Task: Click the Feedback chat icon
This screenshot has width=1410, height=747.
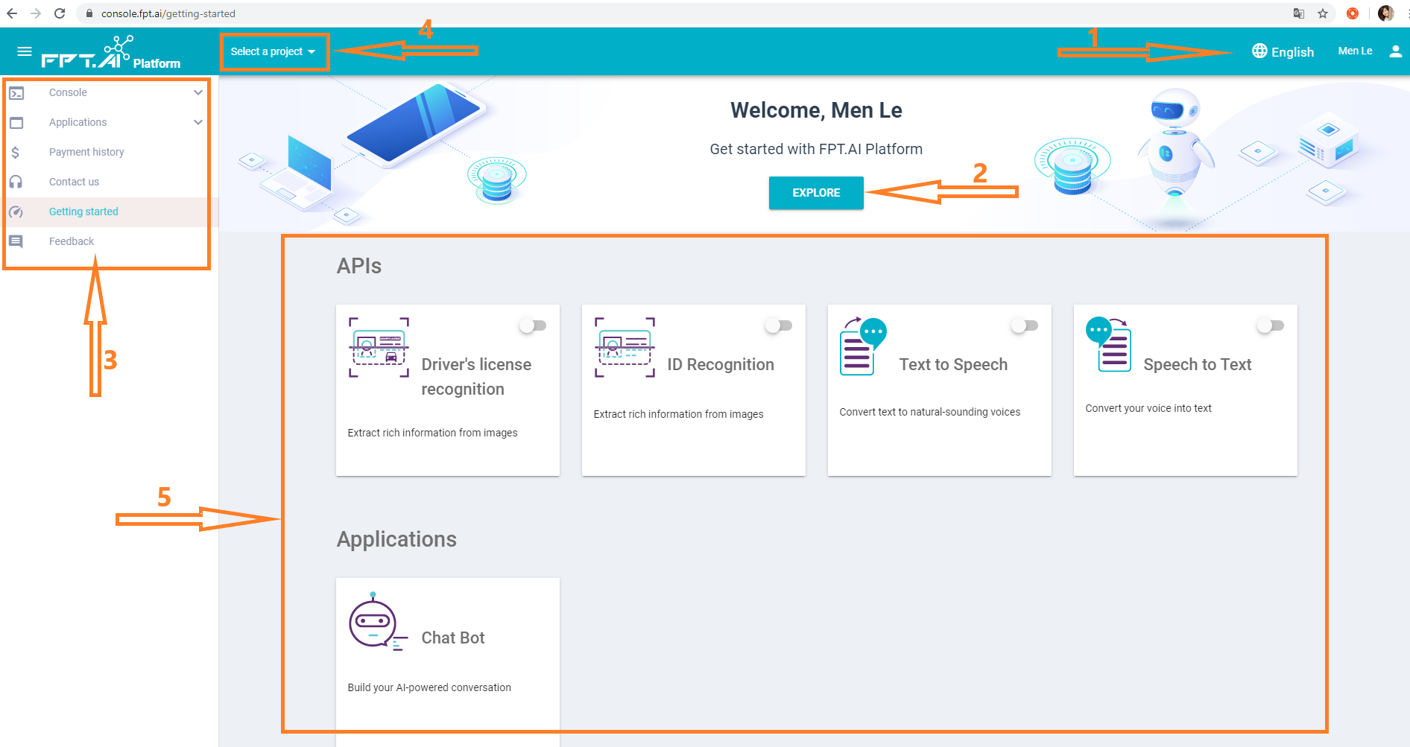Action: click(x=16, y=241)
